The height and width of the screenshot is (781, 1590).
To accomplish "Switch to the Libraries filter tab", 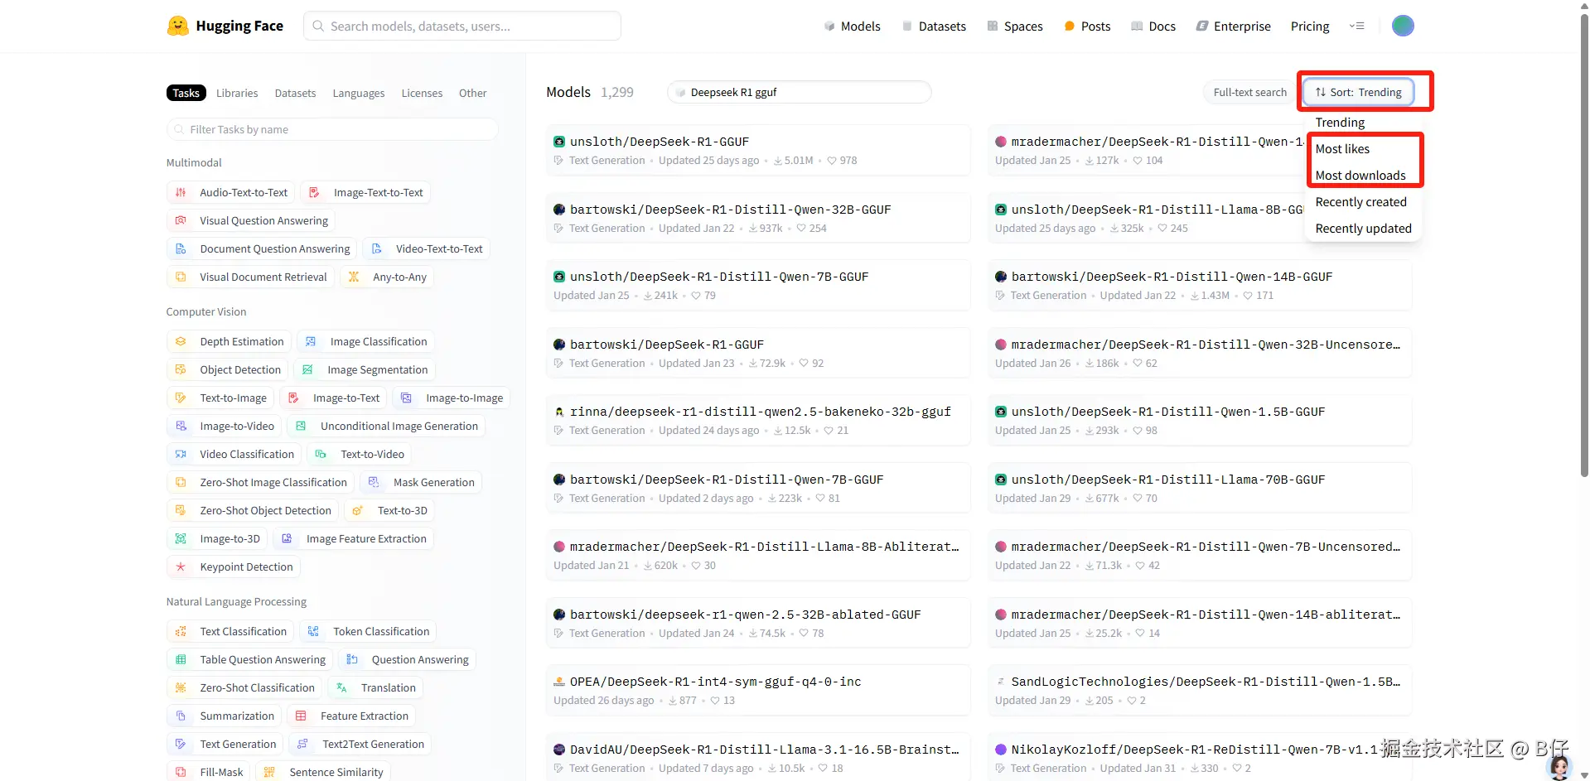I will click(237, 94).
